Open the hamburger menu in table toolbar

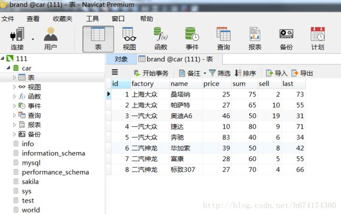(115, 72)
